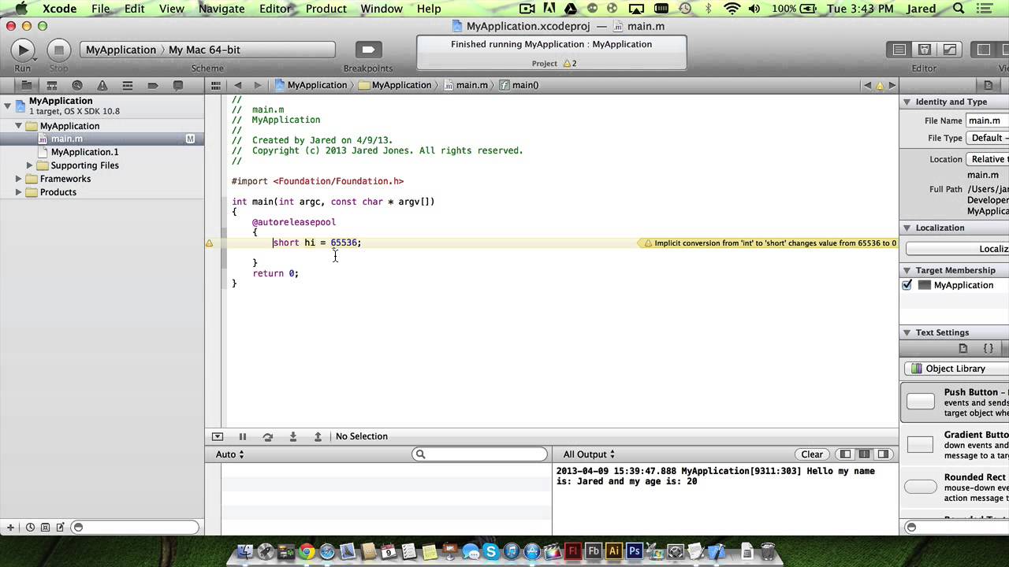The height and width of the screenshot is (567, 1009).
Task: Click the Step Over debug icon
Action: (x=268, y=436)
